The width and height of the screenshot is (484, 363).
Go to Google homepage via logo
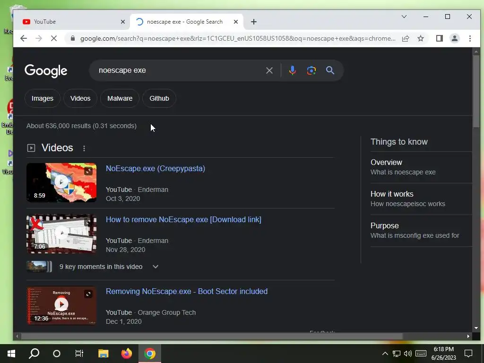(46, 71)
